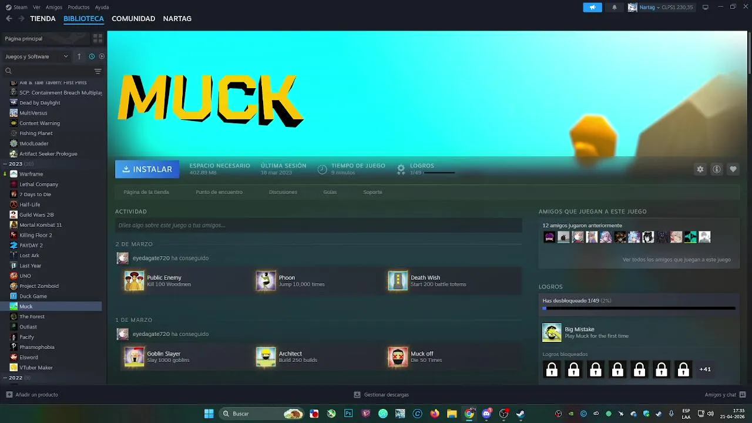752x423 pixels.
Task: Open Gestionar descargas
Action: click(381, 395)
